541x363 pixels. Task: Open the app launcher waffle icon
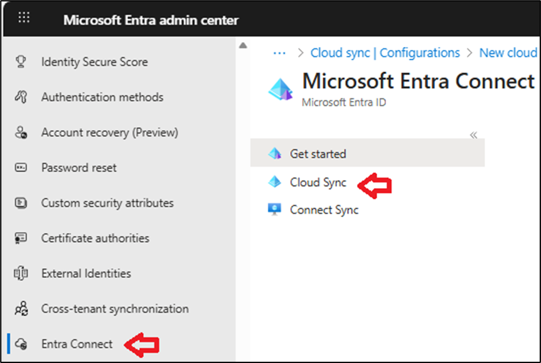(24, 18)
